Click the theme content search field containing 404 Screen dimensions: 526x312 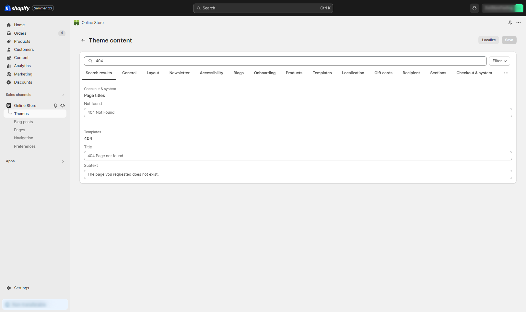[285, 61]
